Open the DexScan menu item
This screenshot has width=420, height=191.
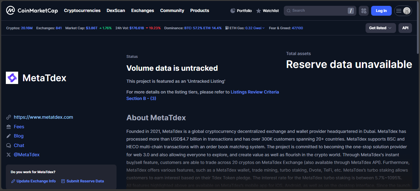[116, 10]
